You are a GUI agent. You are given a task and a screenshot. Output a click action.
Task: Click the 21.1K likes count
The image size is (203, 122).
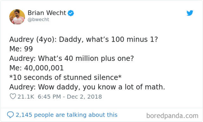26,97
